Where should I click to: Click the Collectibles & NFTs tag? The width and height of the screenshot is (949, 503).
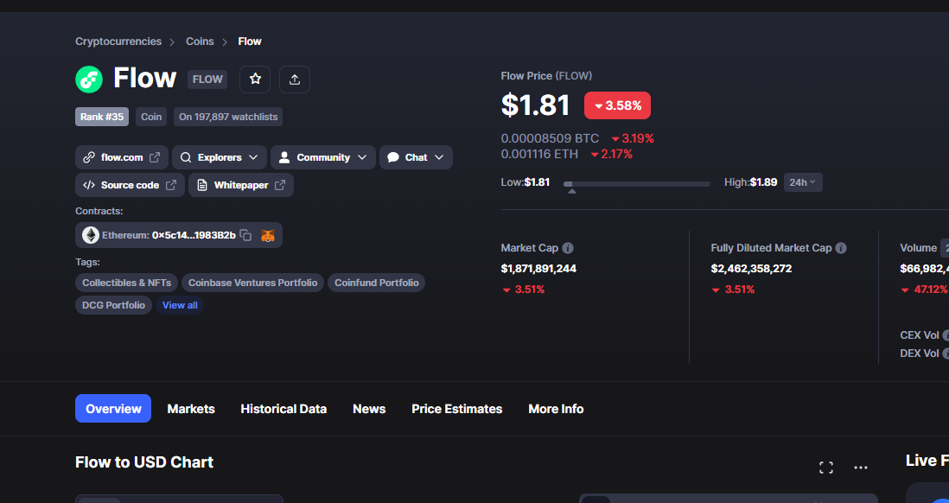coord(126,283)
